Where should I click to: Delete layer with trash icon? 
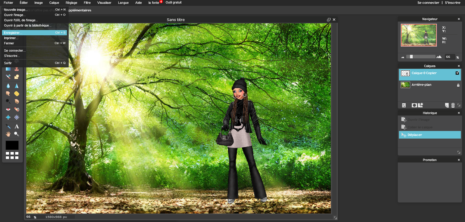pos(453,105)
